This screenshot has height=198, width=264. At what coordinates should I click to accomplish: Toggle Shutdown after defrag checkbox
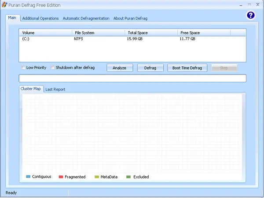click(x=53, y=67)
